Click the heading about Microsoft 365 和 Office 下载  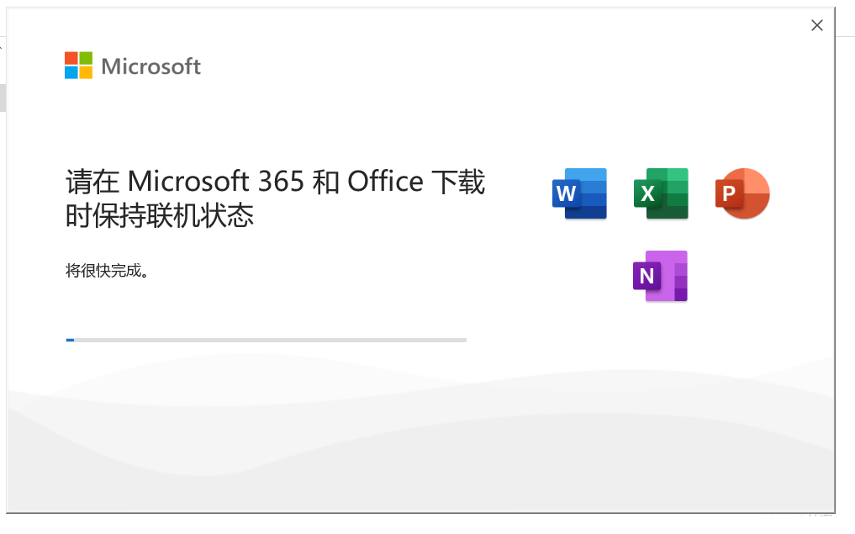[276, 198]
